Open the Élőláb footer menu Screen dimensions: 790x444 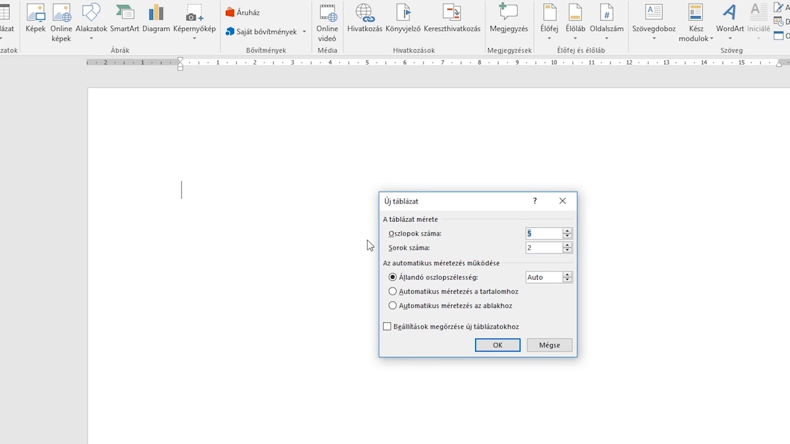(575, 22)
